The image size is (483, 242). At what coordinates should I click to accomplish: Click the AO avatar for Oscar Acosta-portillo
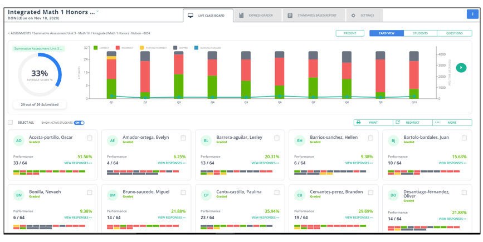(x=19, y=141)
